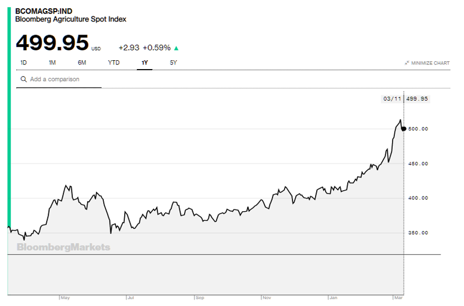Click the Nov axis label
The image size is (464, 306).
click(x=267, y=298)
